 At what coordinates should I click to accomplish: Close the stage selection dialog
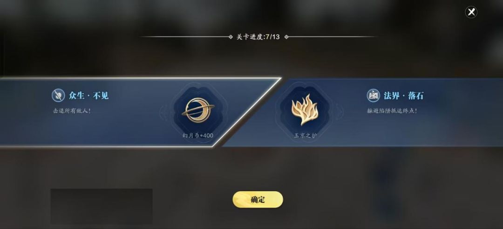coord(471,12)
